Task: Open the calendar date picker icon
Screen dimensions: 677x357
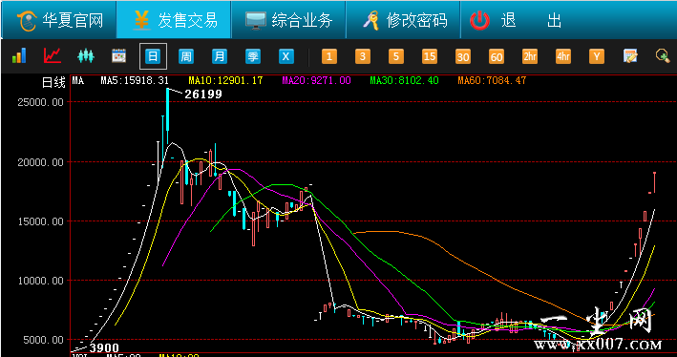Action: tap(119, 56)
